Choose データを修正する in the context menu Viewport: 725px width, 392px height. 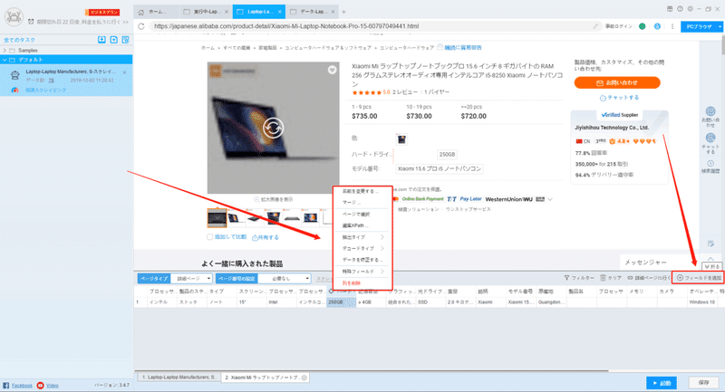362,260
